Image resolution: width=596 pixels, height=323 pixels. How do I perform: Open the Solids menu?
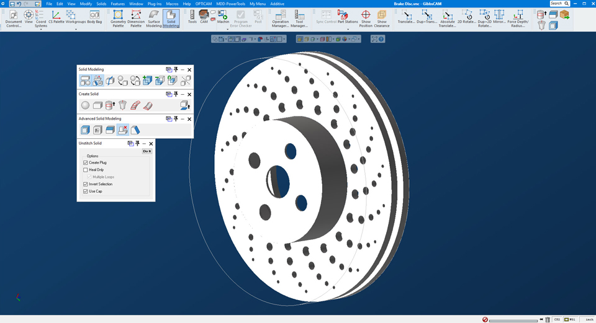coord(101,4)
